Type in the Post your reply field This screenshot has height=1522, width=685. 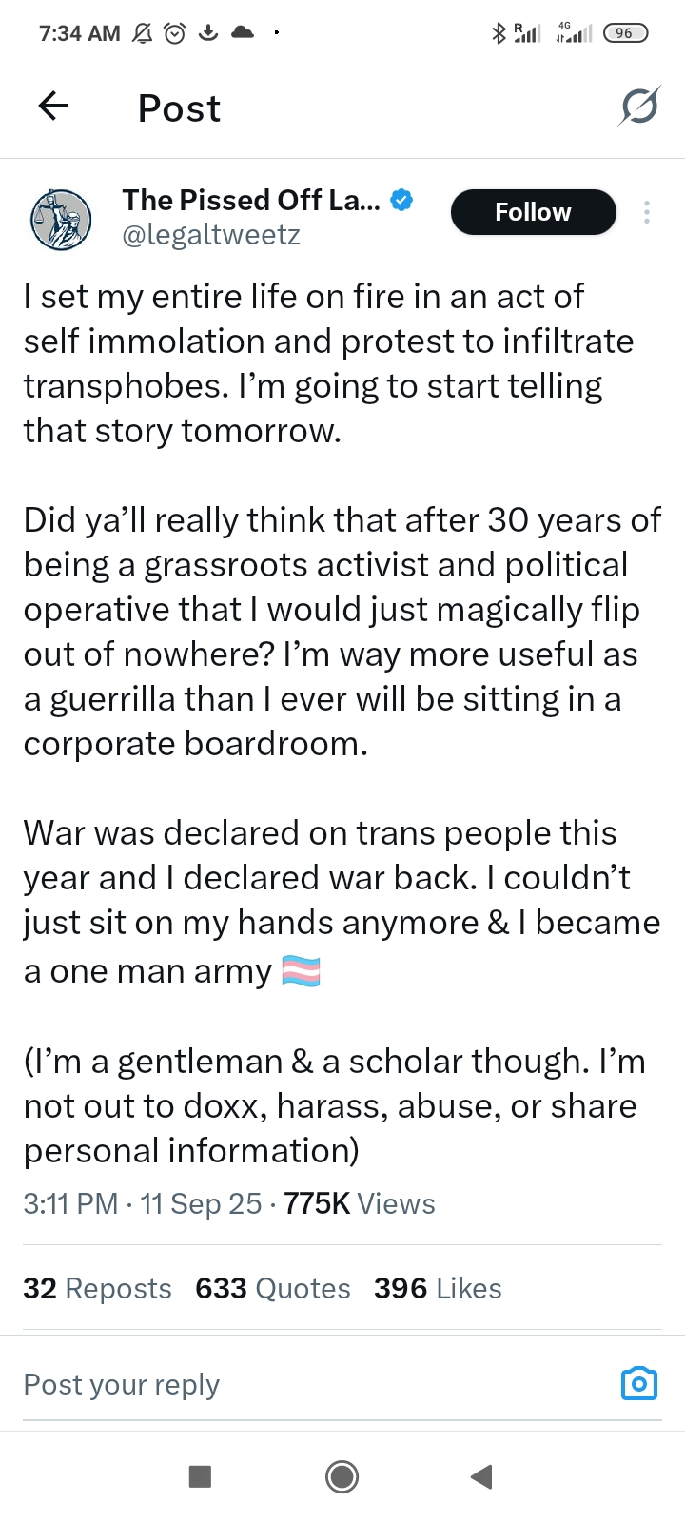click(x=285, y=1384)
